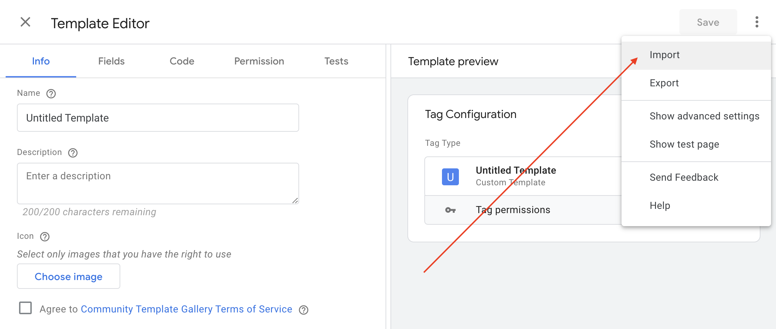
Task: Click the blue U template icon
Action: point(450,177)
